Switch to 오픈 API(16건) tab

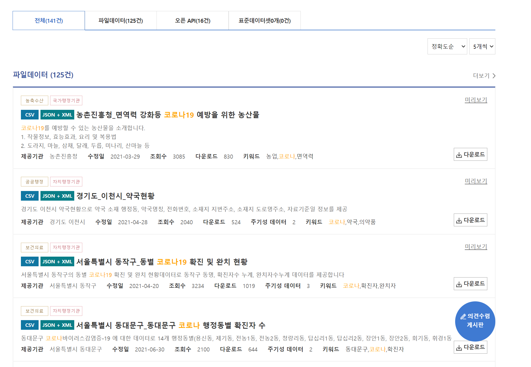coord(192,21)
